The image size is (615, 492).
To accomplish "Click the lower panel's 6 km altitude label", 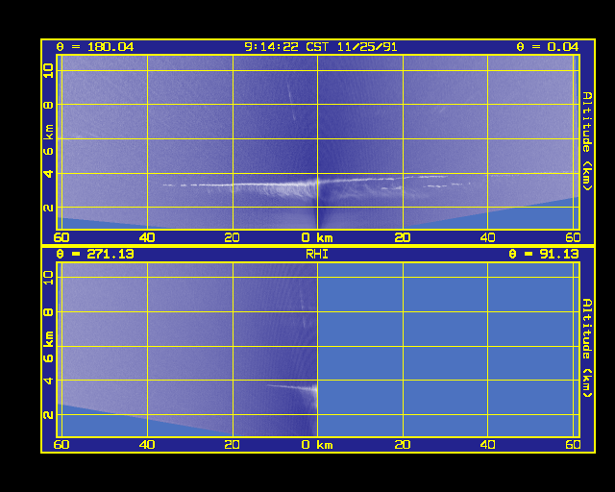I will 48,347.
